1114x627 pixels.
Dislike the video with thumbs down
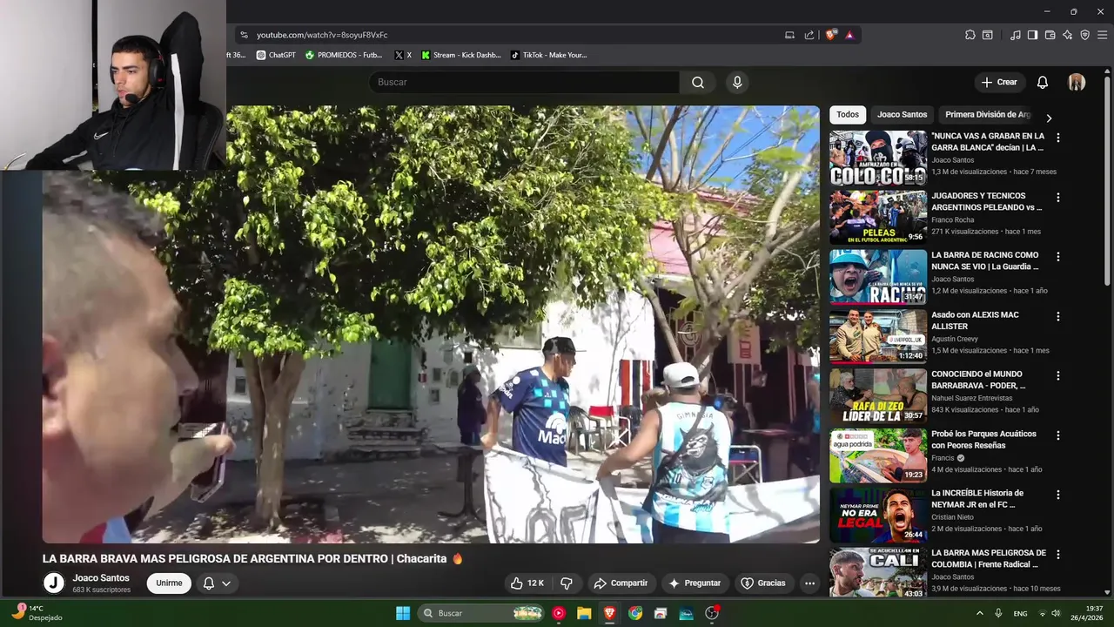coord(567,583)
